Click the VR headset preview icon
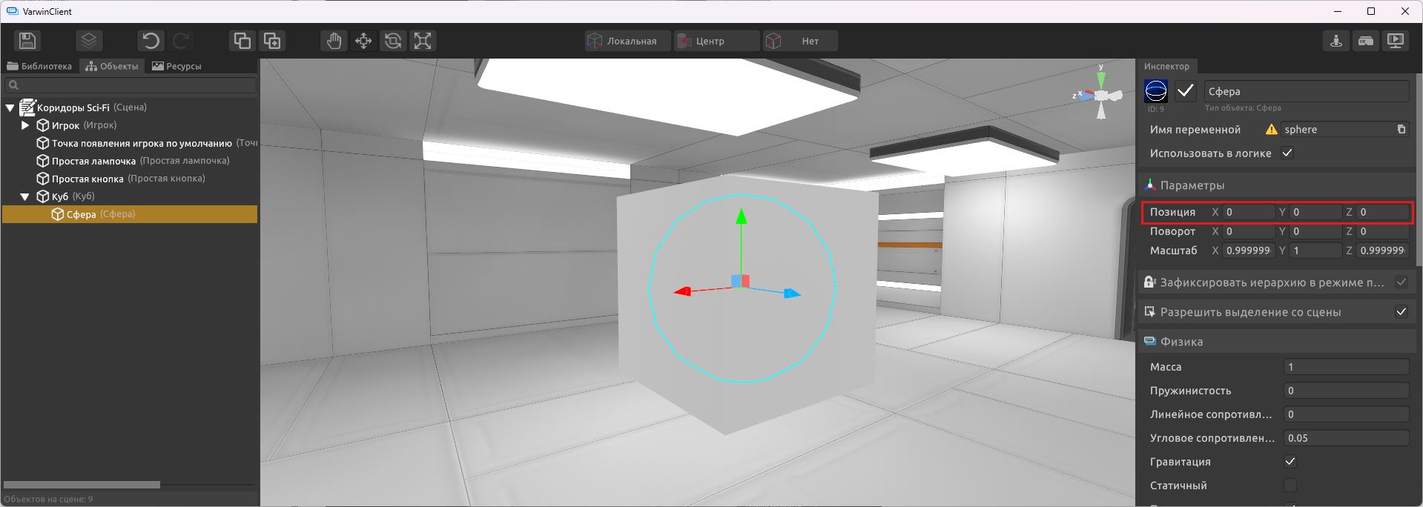Screen dimensions: 1423x507 1366,41
